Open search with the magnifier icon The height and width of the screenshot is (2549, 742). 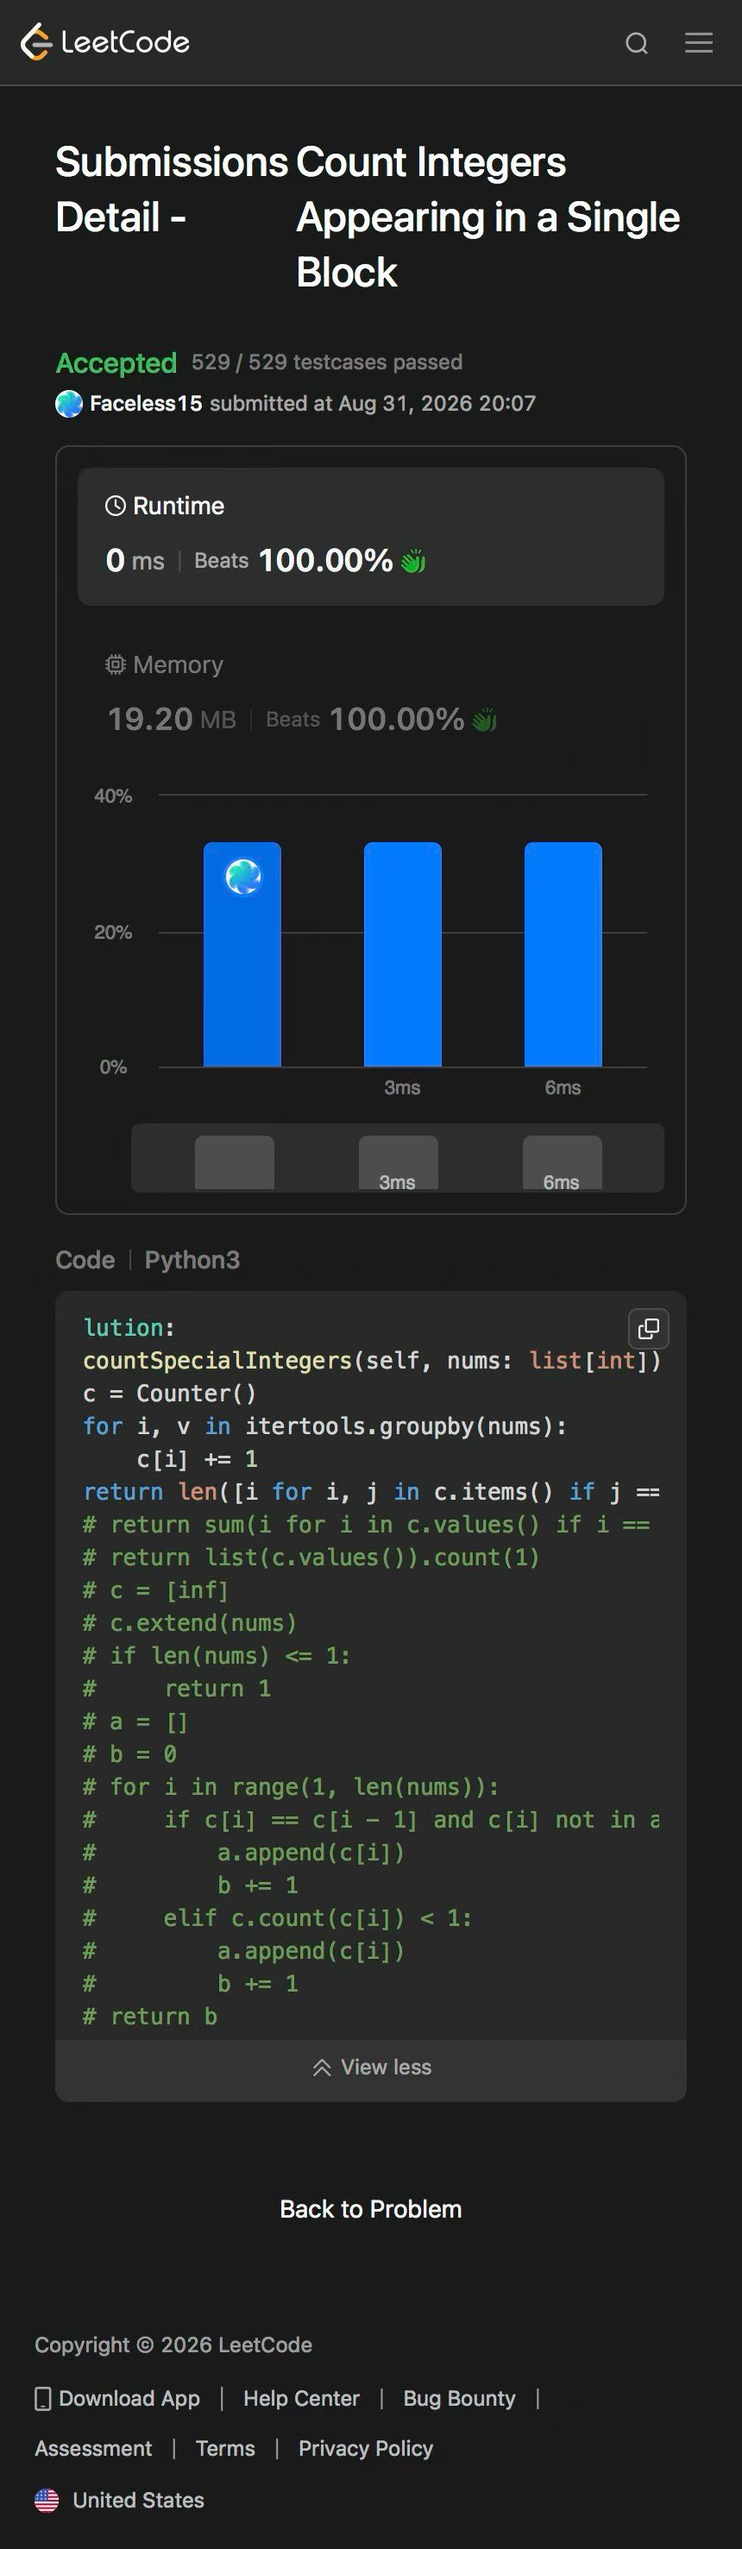tap(637, 42)
